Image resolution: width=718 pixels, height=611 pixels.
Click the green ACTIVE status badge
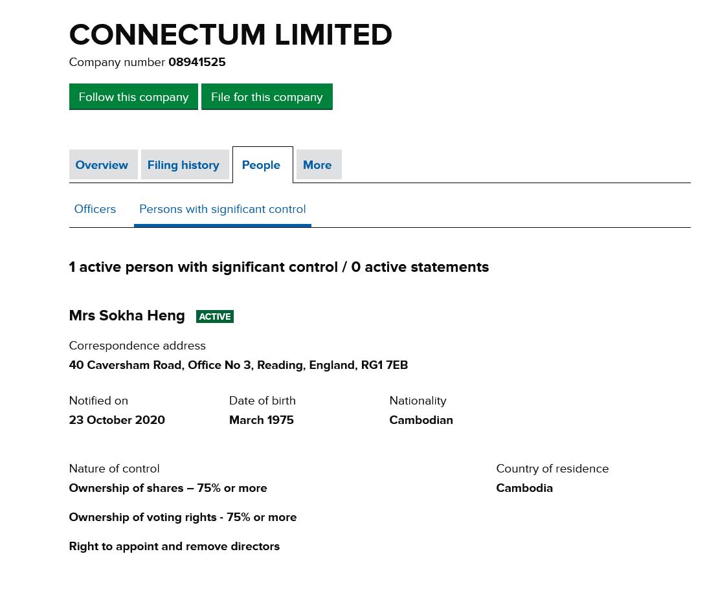214,317
